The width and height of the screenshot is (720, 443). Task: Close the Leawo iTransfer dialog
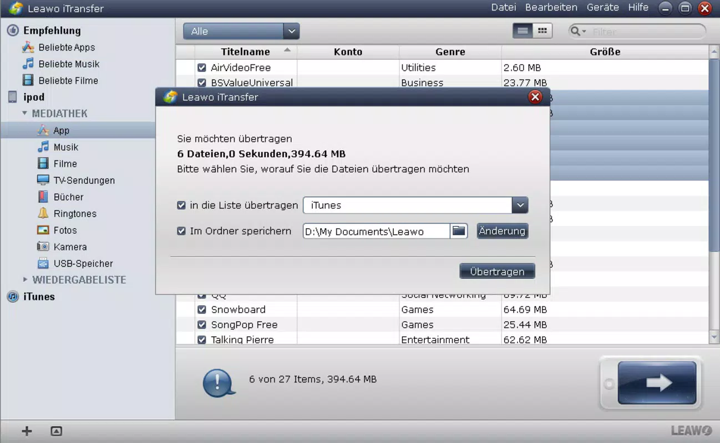(535, 97)
